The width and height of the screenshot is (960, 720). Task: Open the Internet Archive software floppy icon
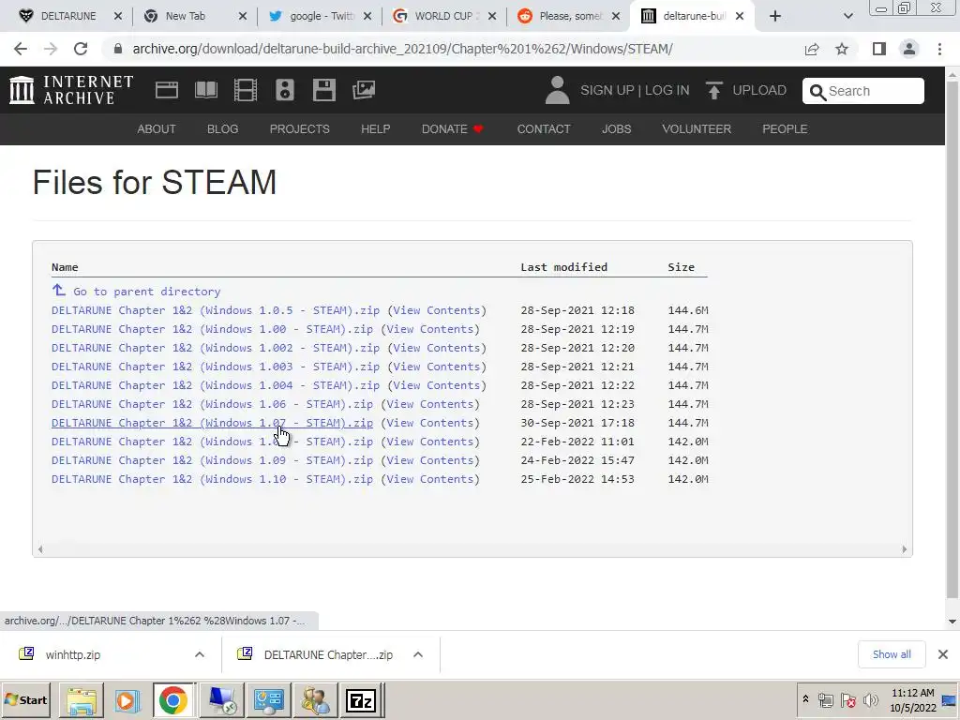[x=323, y=90]
